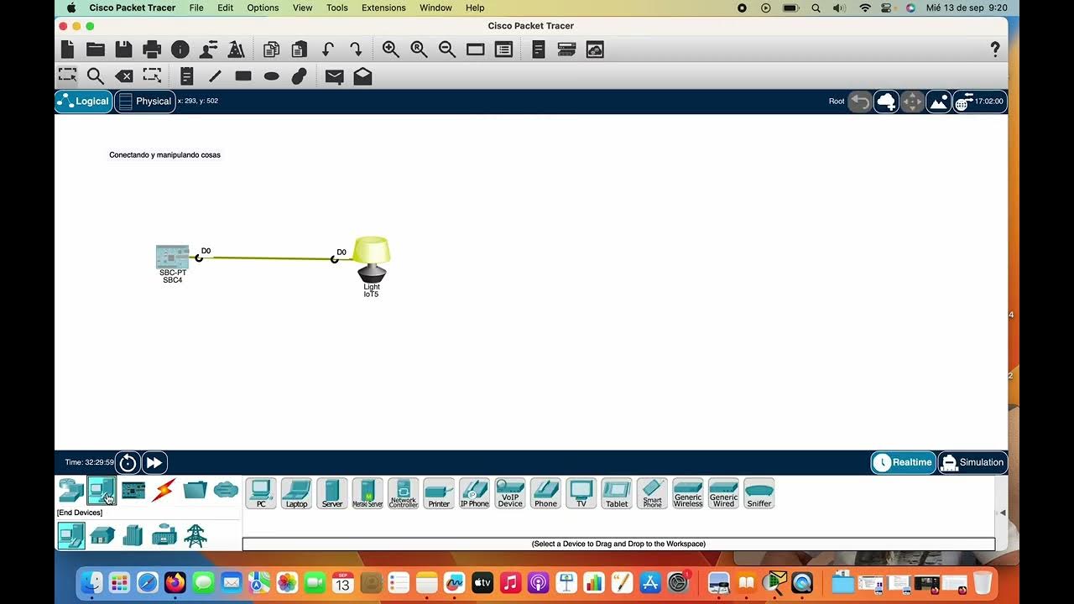Open the network information icon

[x=180, y=49]
